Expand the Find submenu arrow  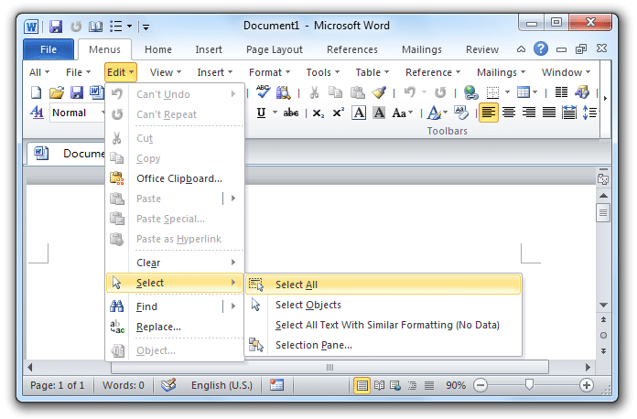[233, 306]
